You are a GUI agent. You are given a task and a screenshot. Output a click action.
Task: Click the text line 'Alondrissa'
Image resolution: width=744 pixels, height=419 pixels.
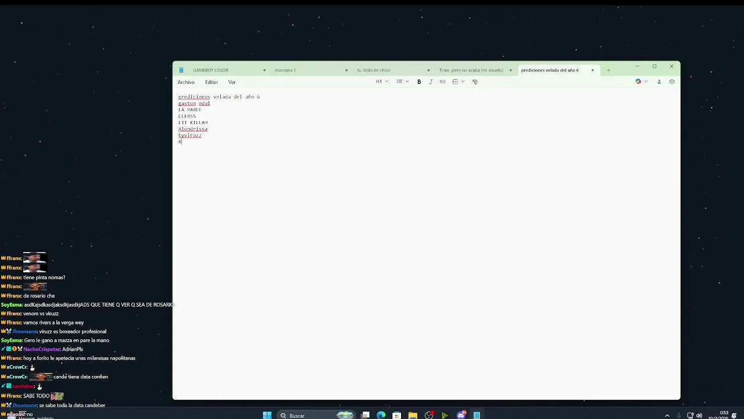click(193, 129)
